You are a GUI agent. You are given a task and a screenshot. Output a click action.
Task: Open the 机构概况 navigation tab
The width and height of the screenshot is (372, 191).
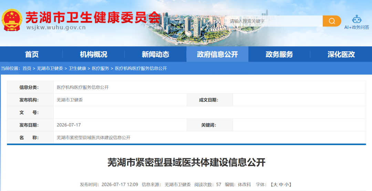(93, 54)
